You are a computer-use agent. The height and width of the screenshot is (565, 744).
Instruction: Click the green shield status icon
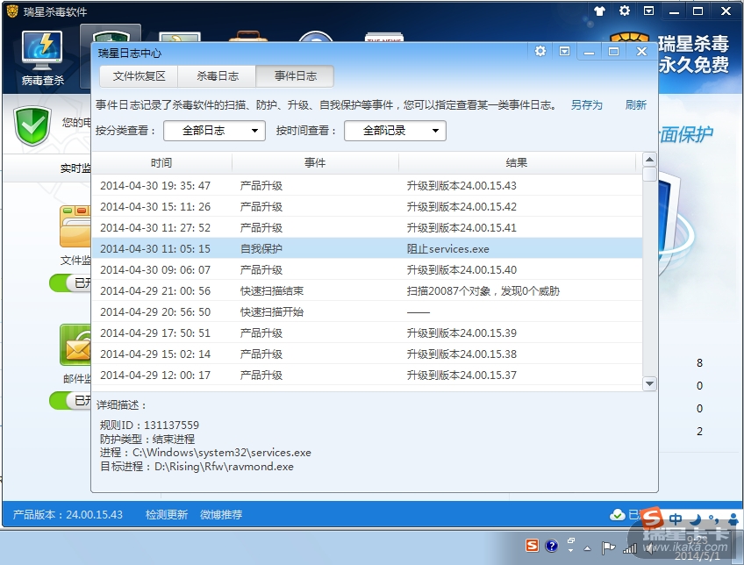pos(33,127)
